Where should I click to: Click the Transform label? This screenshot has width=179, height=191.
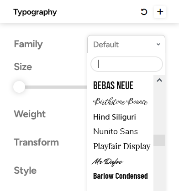[37, 142]
